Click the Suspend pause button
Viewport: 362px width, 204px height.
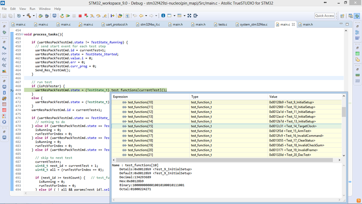[x=74, y=16]
